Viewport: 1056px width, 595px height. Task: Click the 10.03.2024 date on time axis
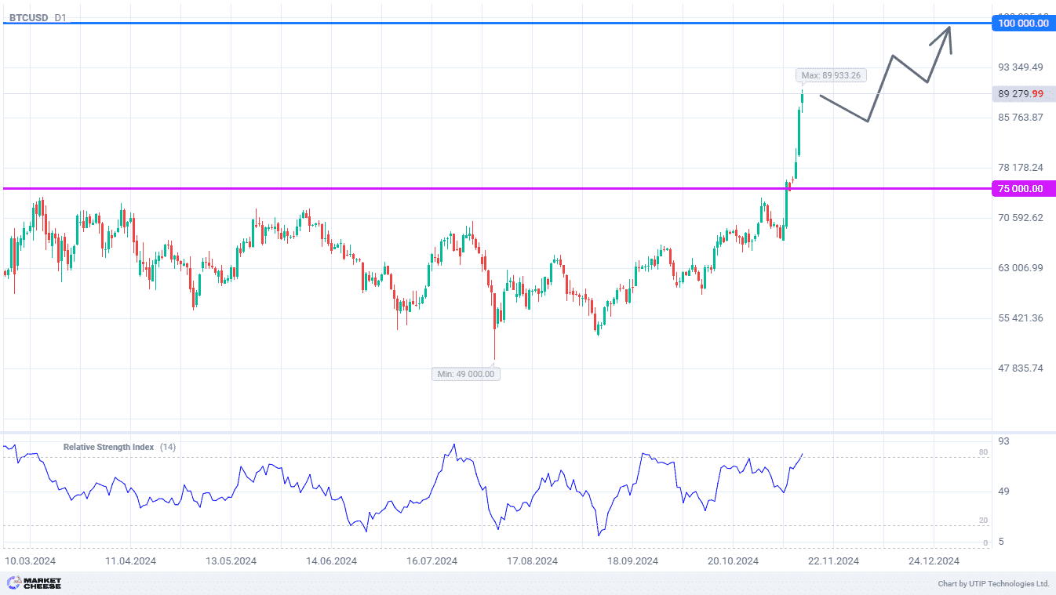(30, 561)
